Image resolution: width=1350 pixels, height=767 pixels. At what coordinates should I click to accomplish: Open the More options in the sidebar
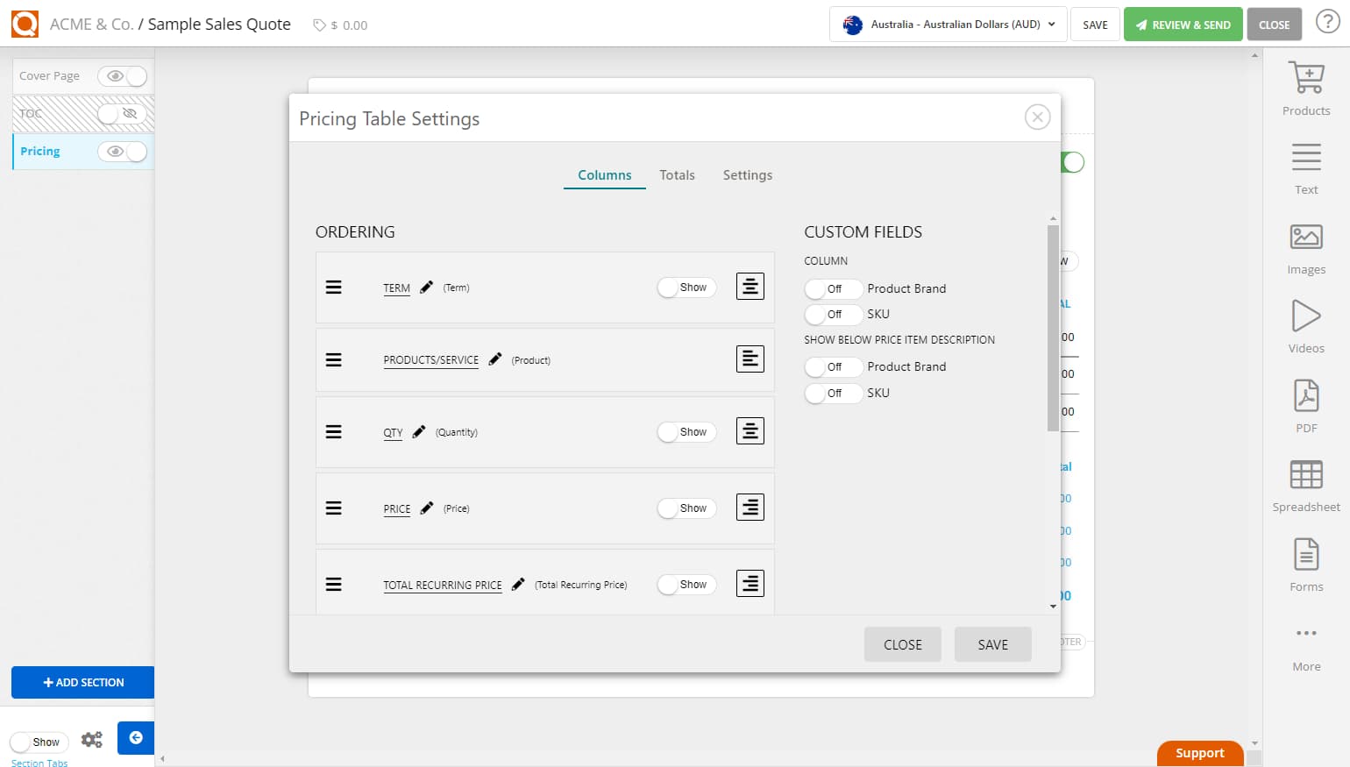pyautogui.click(x=1305, y=640)
